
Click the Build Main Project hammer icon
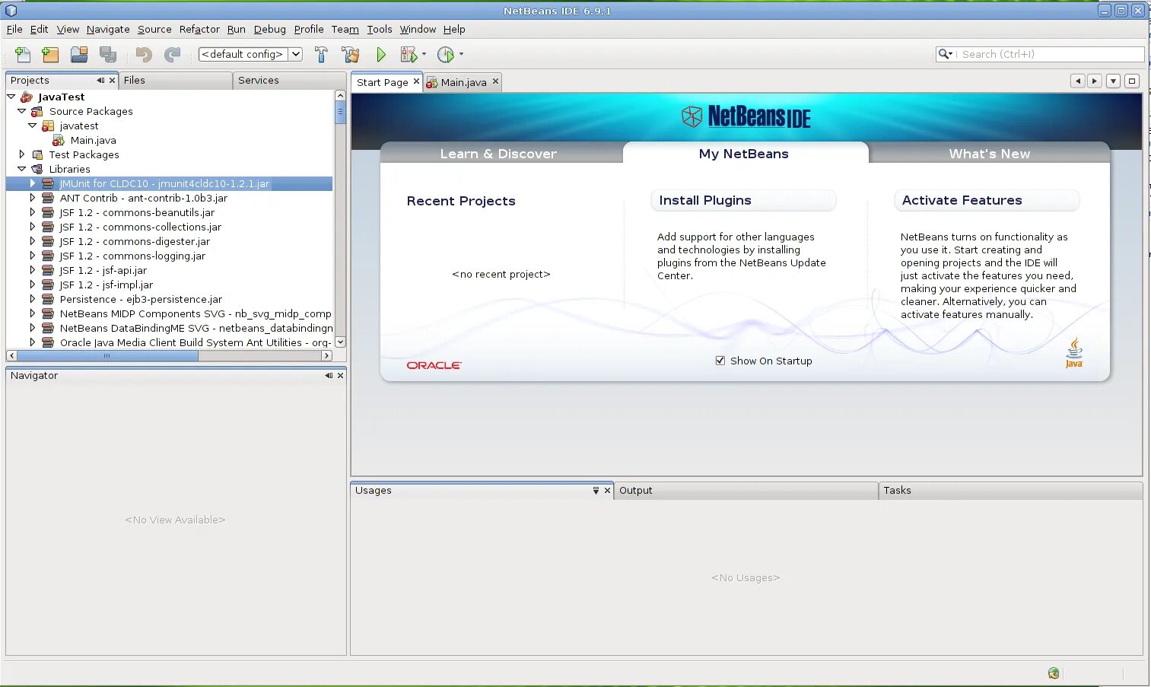click(x=321, y=54)
